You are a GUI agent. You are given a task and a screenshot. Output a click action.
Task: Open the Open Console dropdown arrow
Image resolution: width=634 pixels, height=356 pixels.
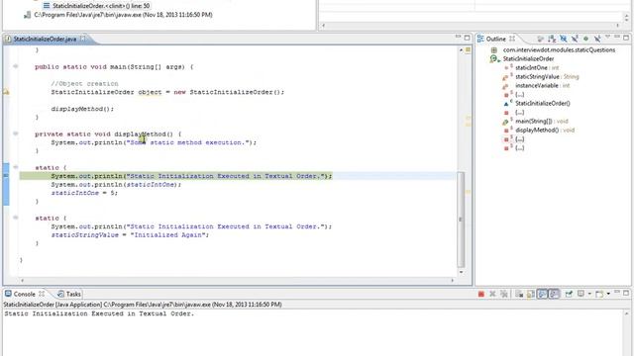[x=608, y=295]
